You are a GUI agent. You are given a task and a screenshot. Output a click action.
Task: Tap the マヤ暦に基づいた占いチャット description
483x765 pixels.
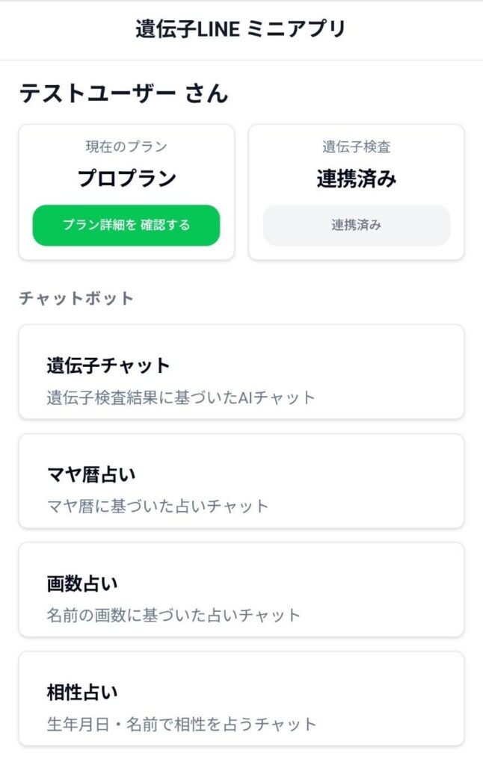[157, 506]
